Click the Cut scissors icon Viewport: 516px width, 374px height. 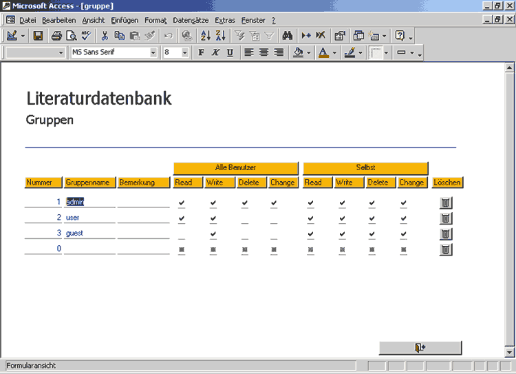pyautogui.click(x=105, y=36)
